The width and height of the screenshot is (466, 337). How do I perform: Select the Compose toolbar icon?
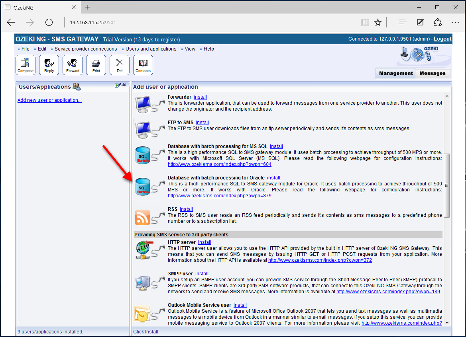pyautogui.click(x=25, y=64)
